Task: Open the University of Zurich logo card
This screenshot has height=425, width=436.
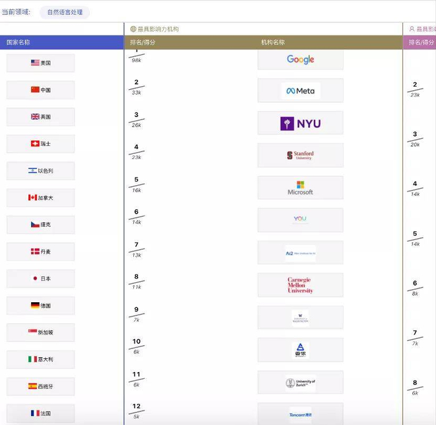Action: (300, 383)
